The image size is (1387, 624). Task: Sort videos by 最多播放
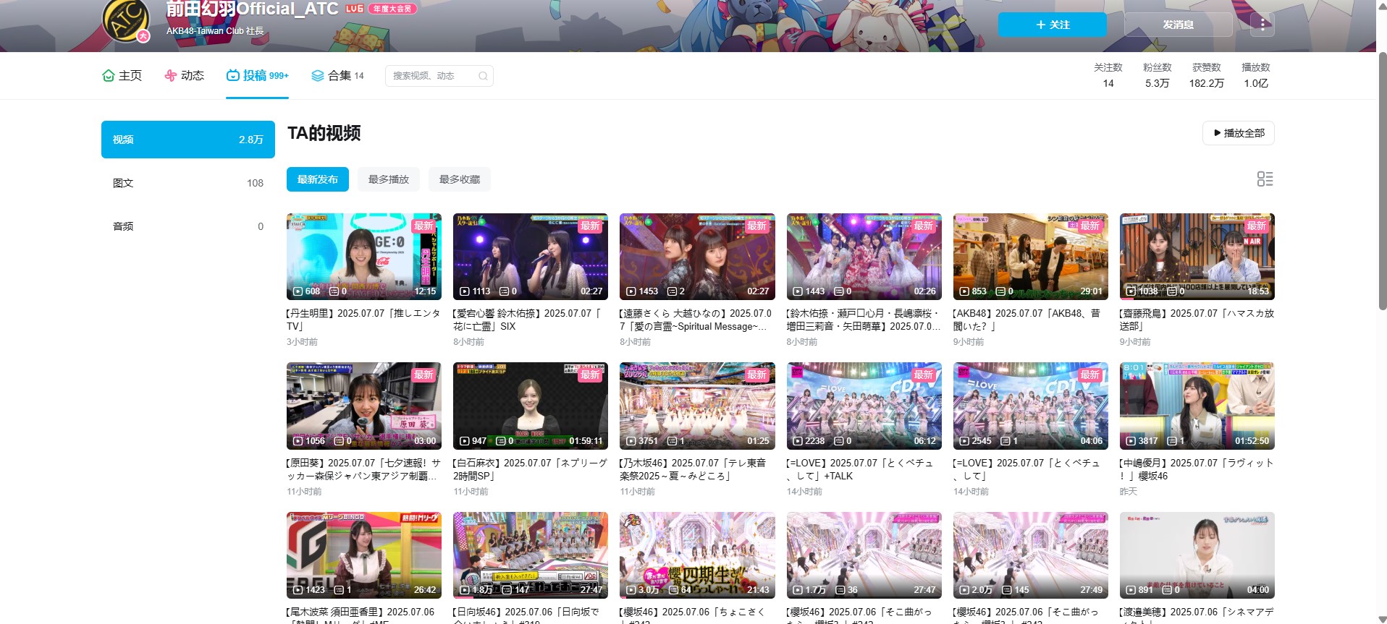coord(389,179)
